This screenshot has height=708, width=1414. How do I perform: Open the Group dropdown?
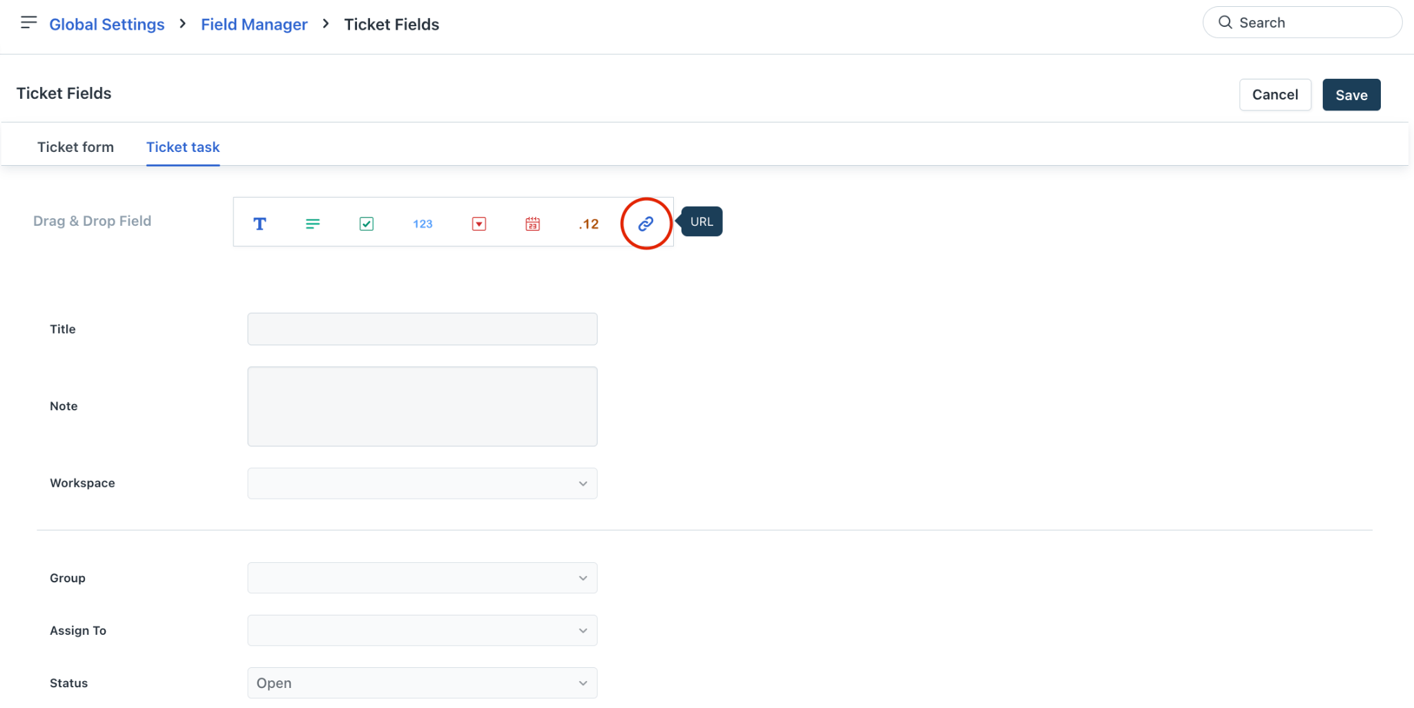tap(422, 578)
